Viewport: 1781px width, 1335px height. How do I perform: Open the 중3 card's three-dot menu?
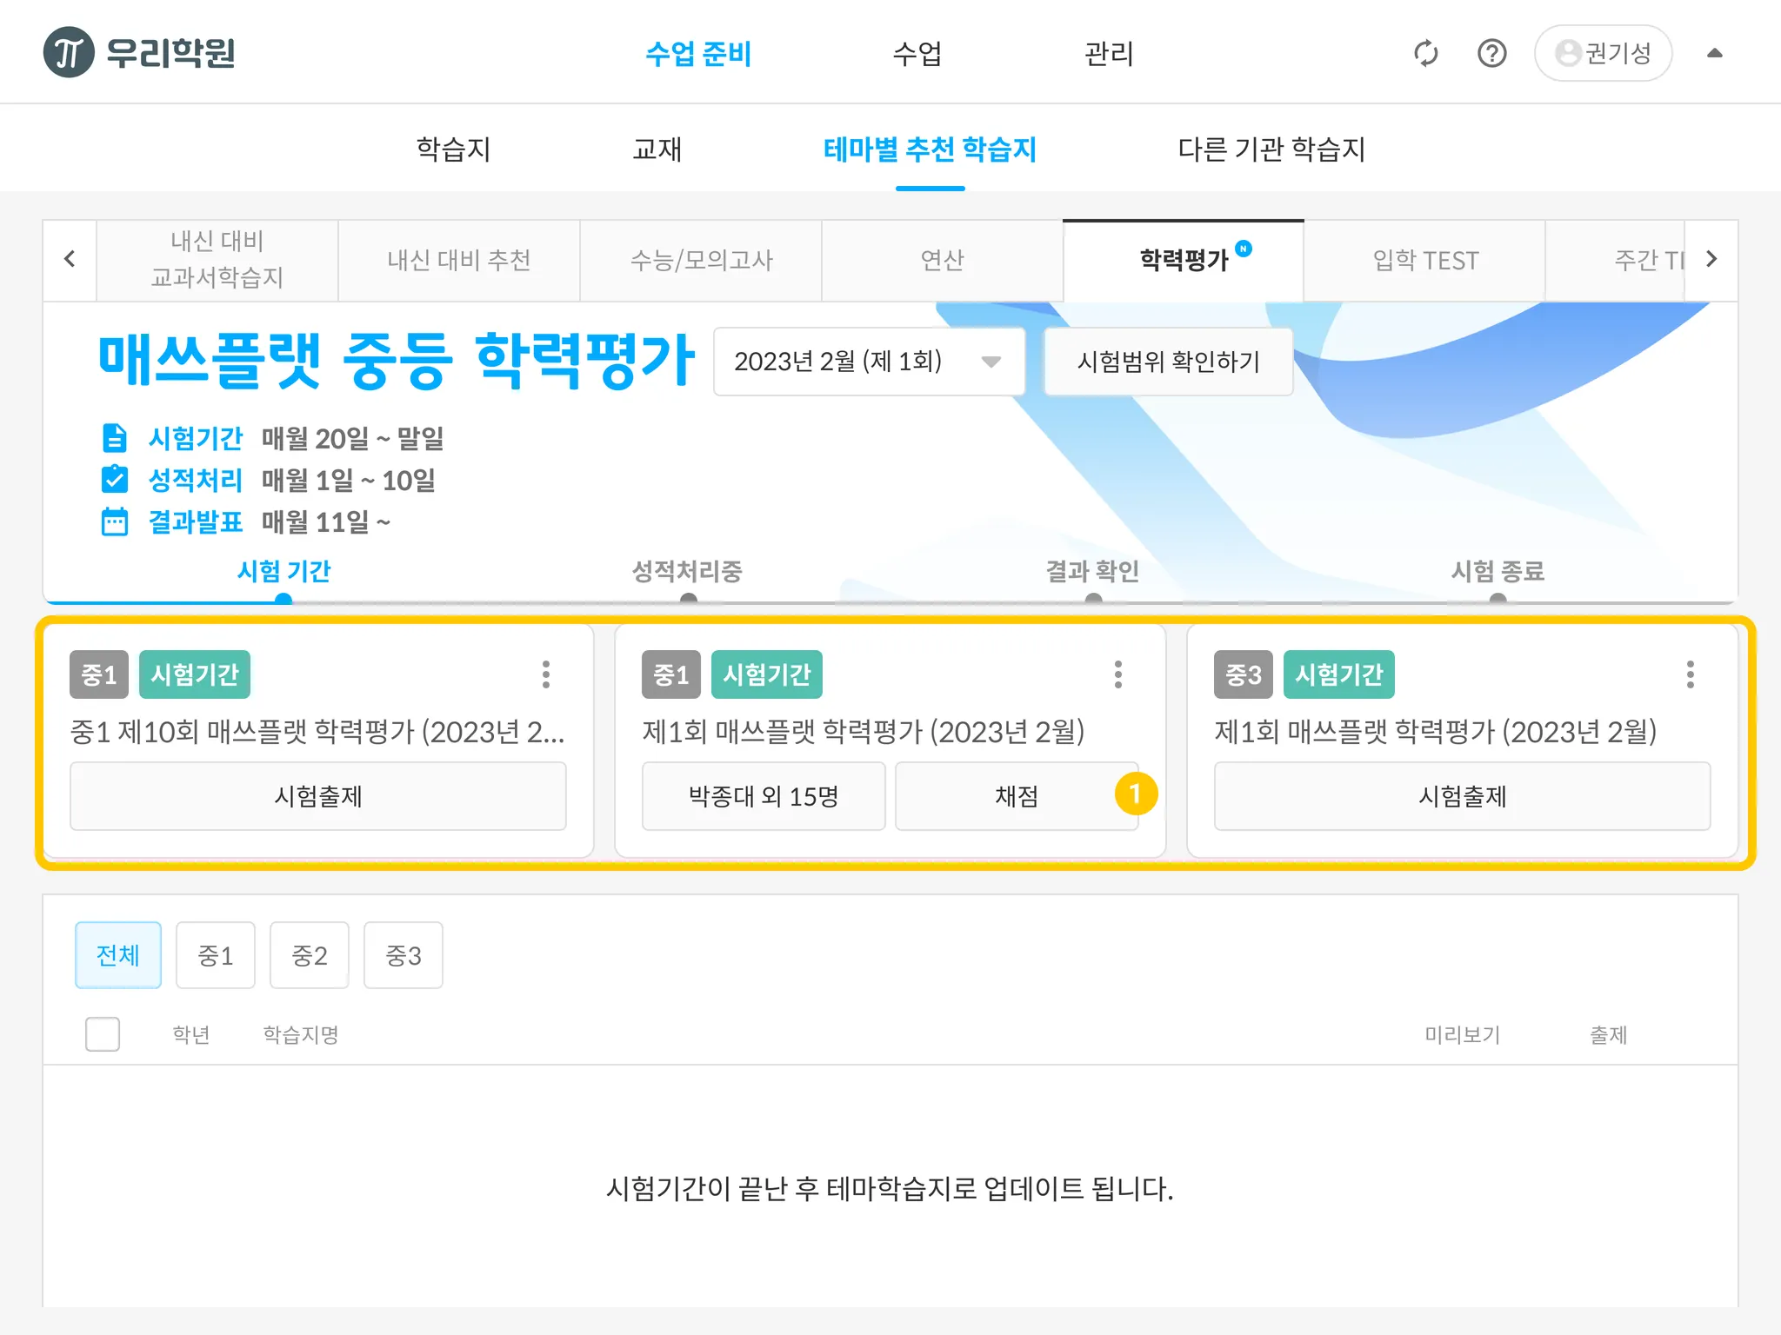pyautogui.click(x=1690, y=674)
